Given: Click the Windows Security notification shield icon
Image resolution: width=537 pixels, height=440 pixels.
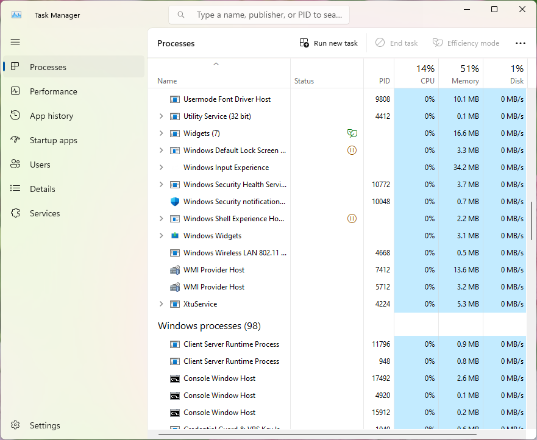Looking at the screenshot, I should [x=175, y=201].
